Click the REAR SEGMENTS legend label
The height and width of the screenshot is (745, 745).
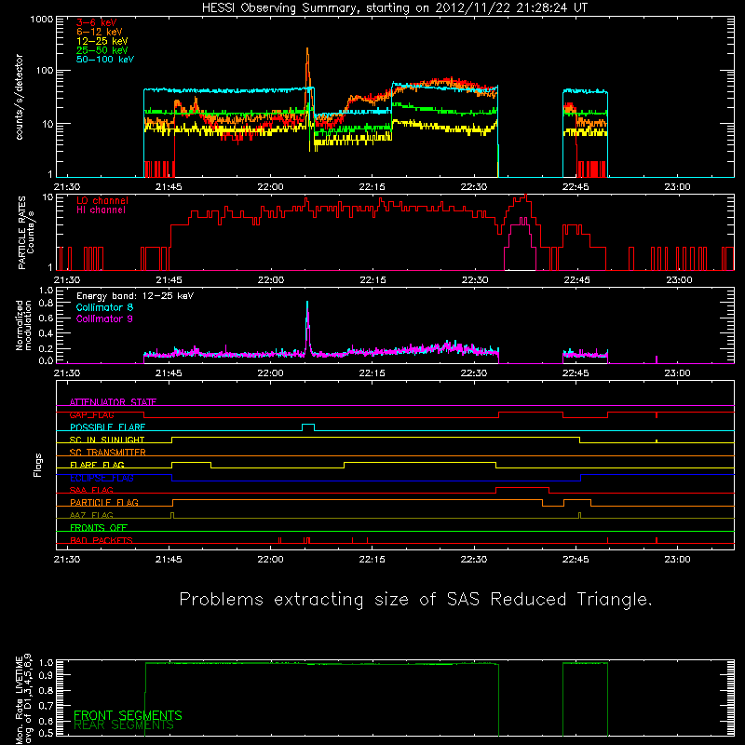[124, 725]
